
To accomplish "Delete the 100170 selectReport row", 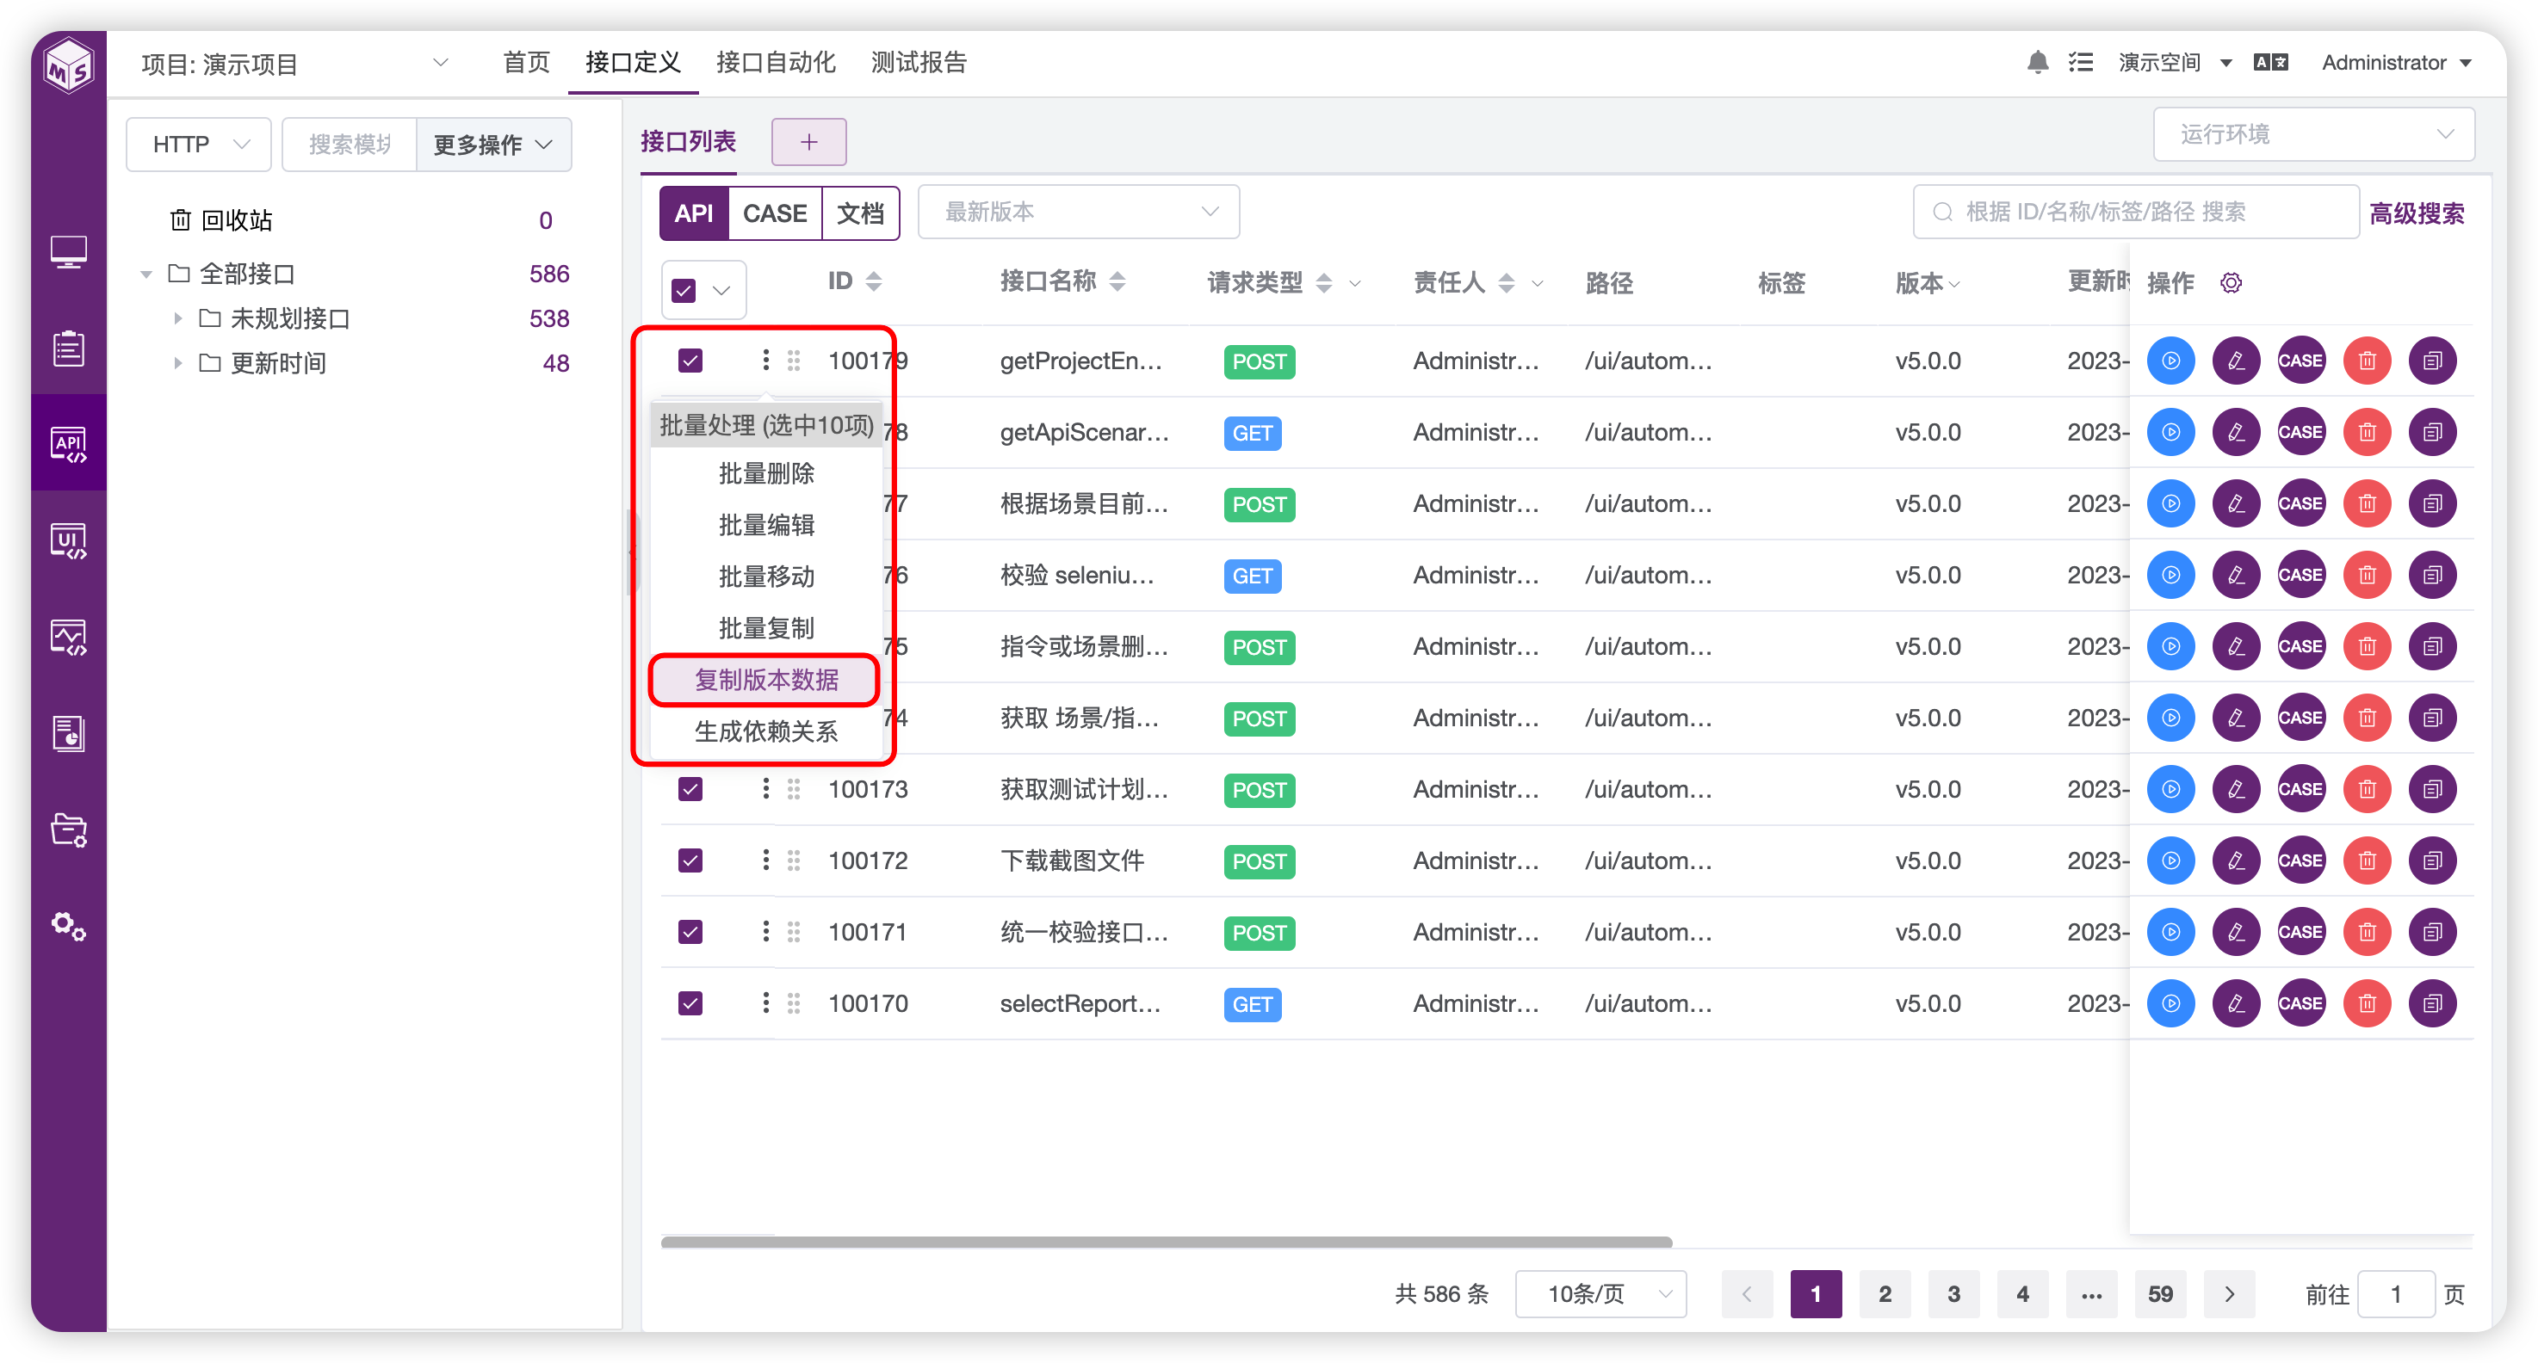I will click(2367, 1003).
